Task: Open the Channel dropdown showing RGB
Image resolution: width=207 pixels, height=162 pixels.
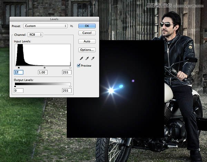Action: [x=35, y=35]
